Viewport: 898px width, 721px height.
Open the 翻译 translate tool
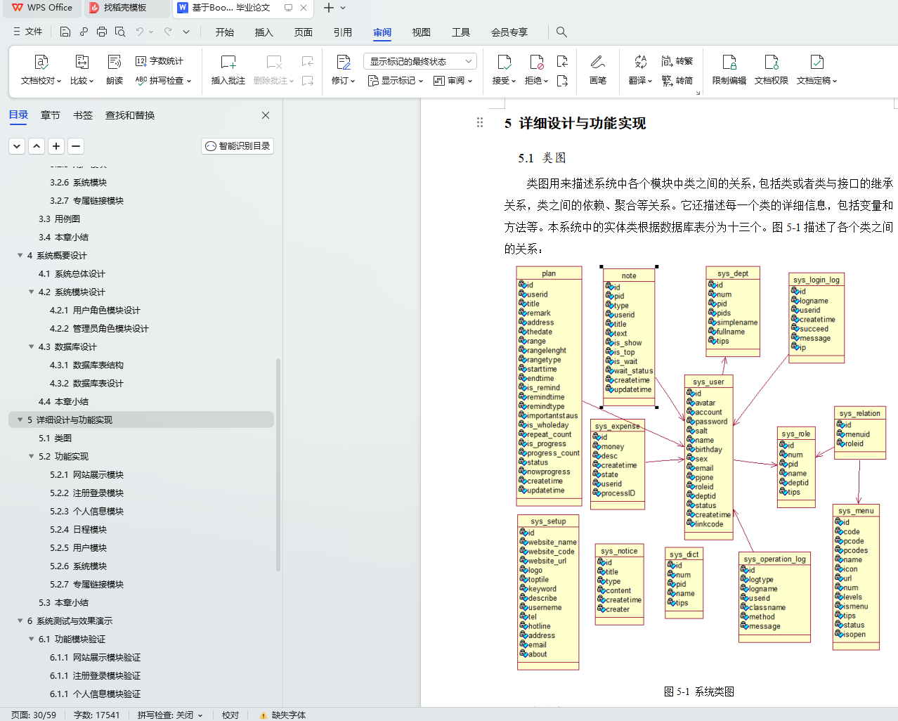tap(640, 70)
